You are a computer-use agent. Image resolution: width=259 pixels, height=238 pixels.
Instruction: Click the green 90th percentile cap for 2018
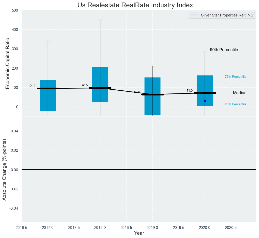tap(100, 20)
